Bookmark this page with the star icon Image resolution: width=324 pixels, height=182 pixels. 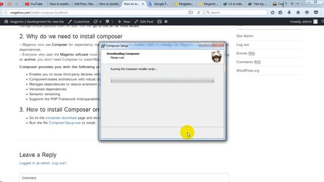pos(272,12)
